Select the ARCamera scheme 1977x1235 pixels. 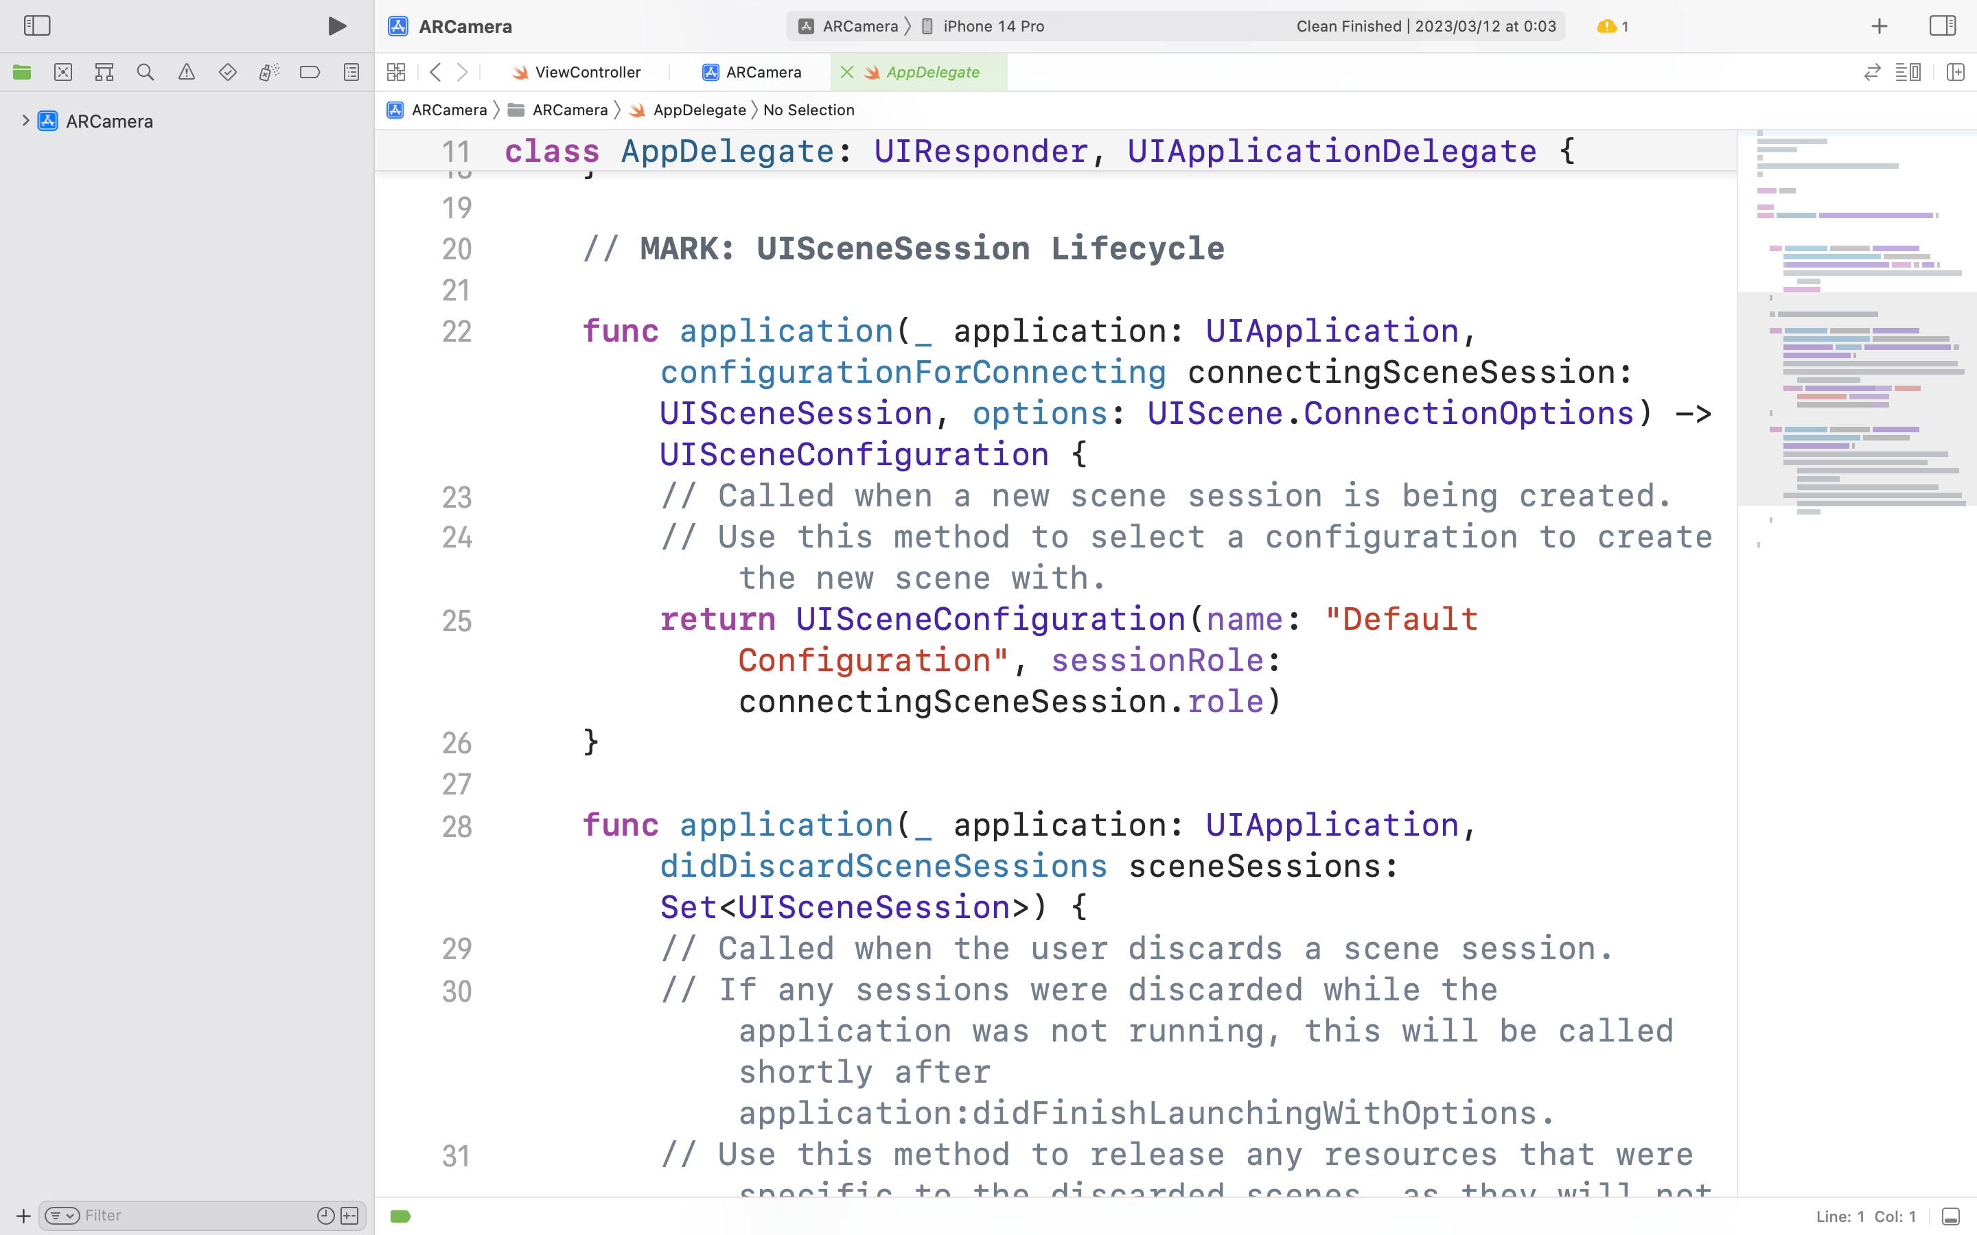848,26
